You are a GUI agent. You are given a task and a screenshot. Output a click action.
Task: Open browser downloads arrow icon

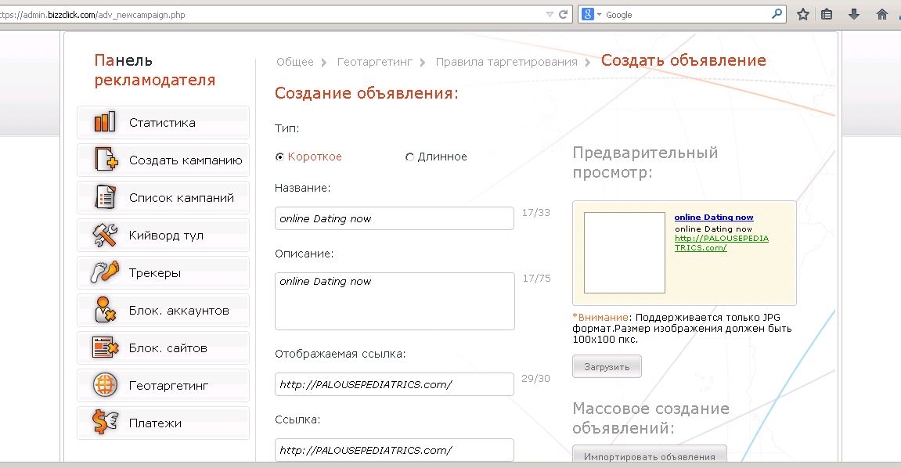[854, 14]
